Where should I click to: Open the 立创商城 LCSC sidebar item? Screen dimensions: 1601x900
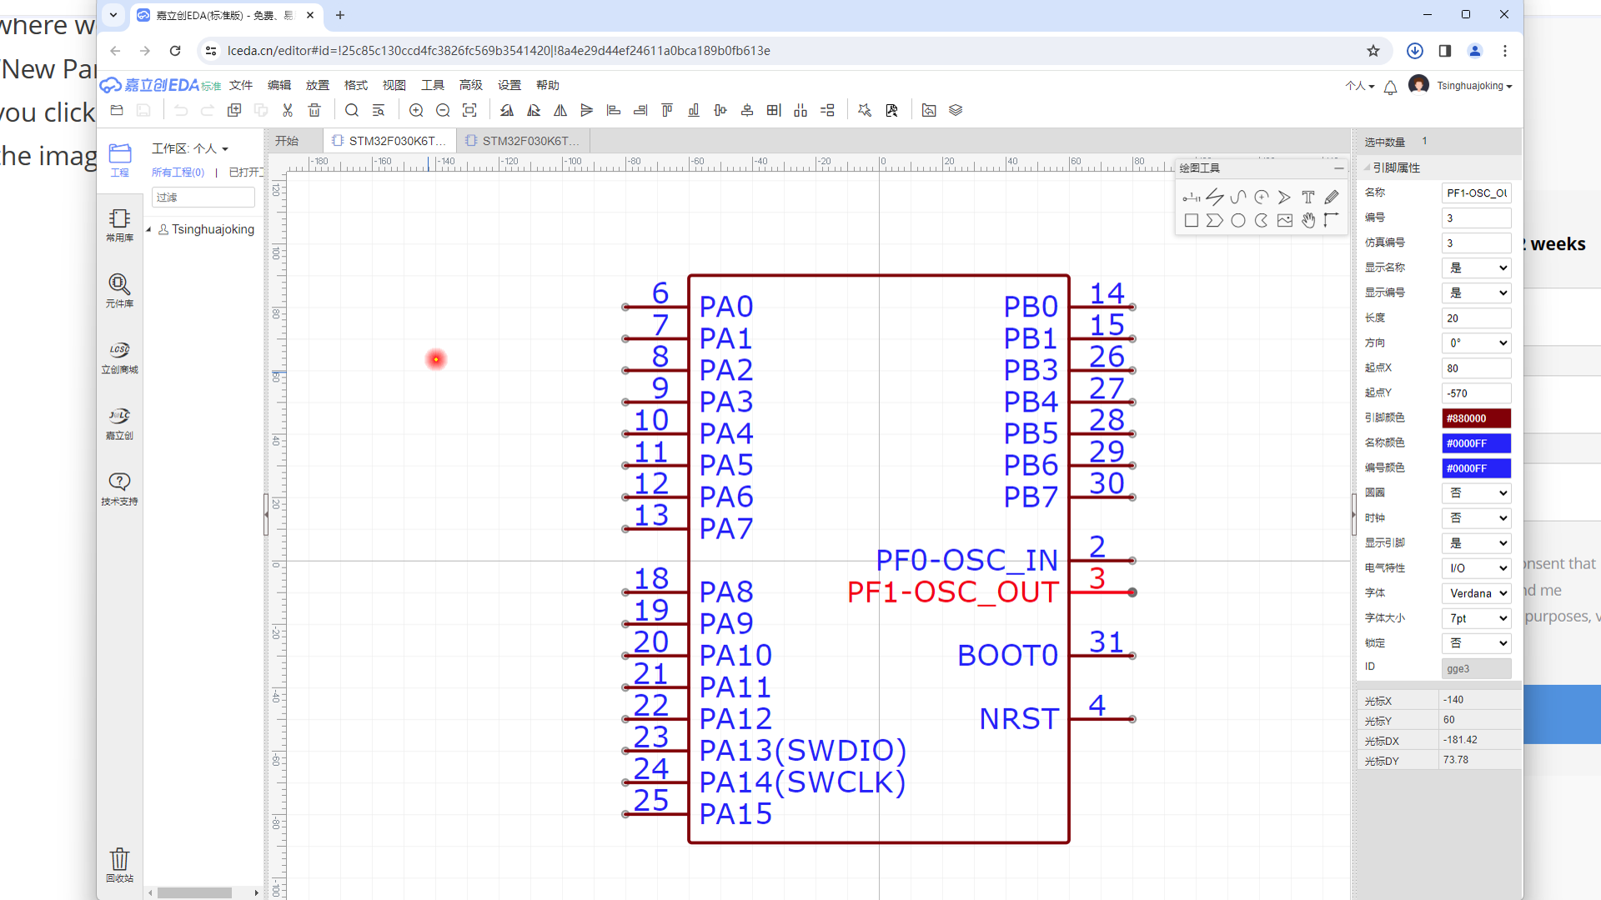point(119,357)
